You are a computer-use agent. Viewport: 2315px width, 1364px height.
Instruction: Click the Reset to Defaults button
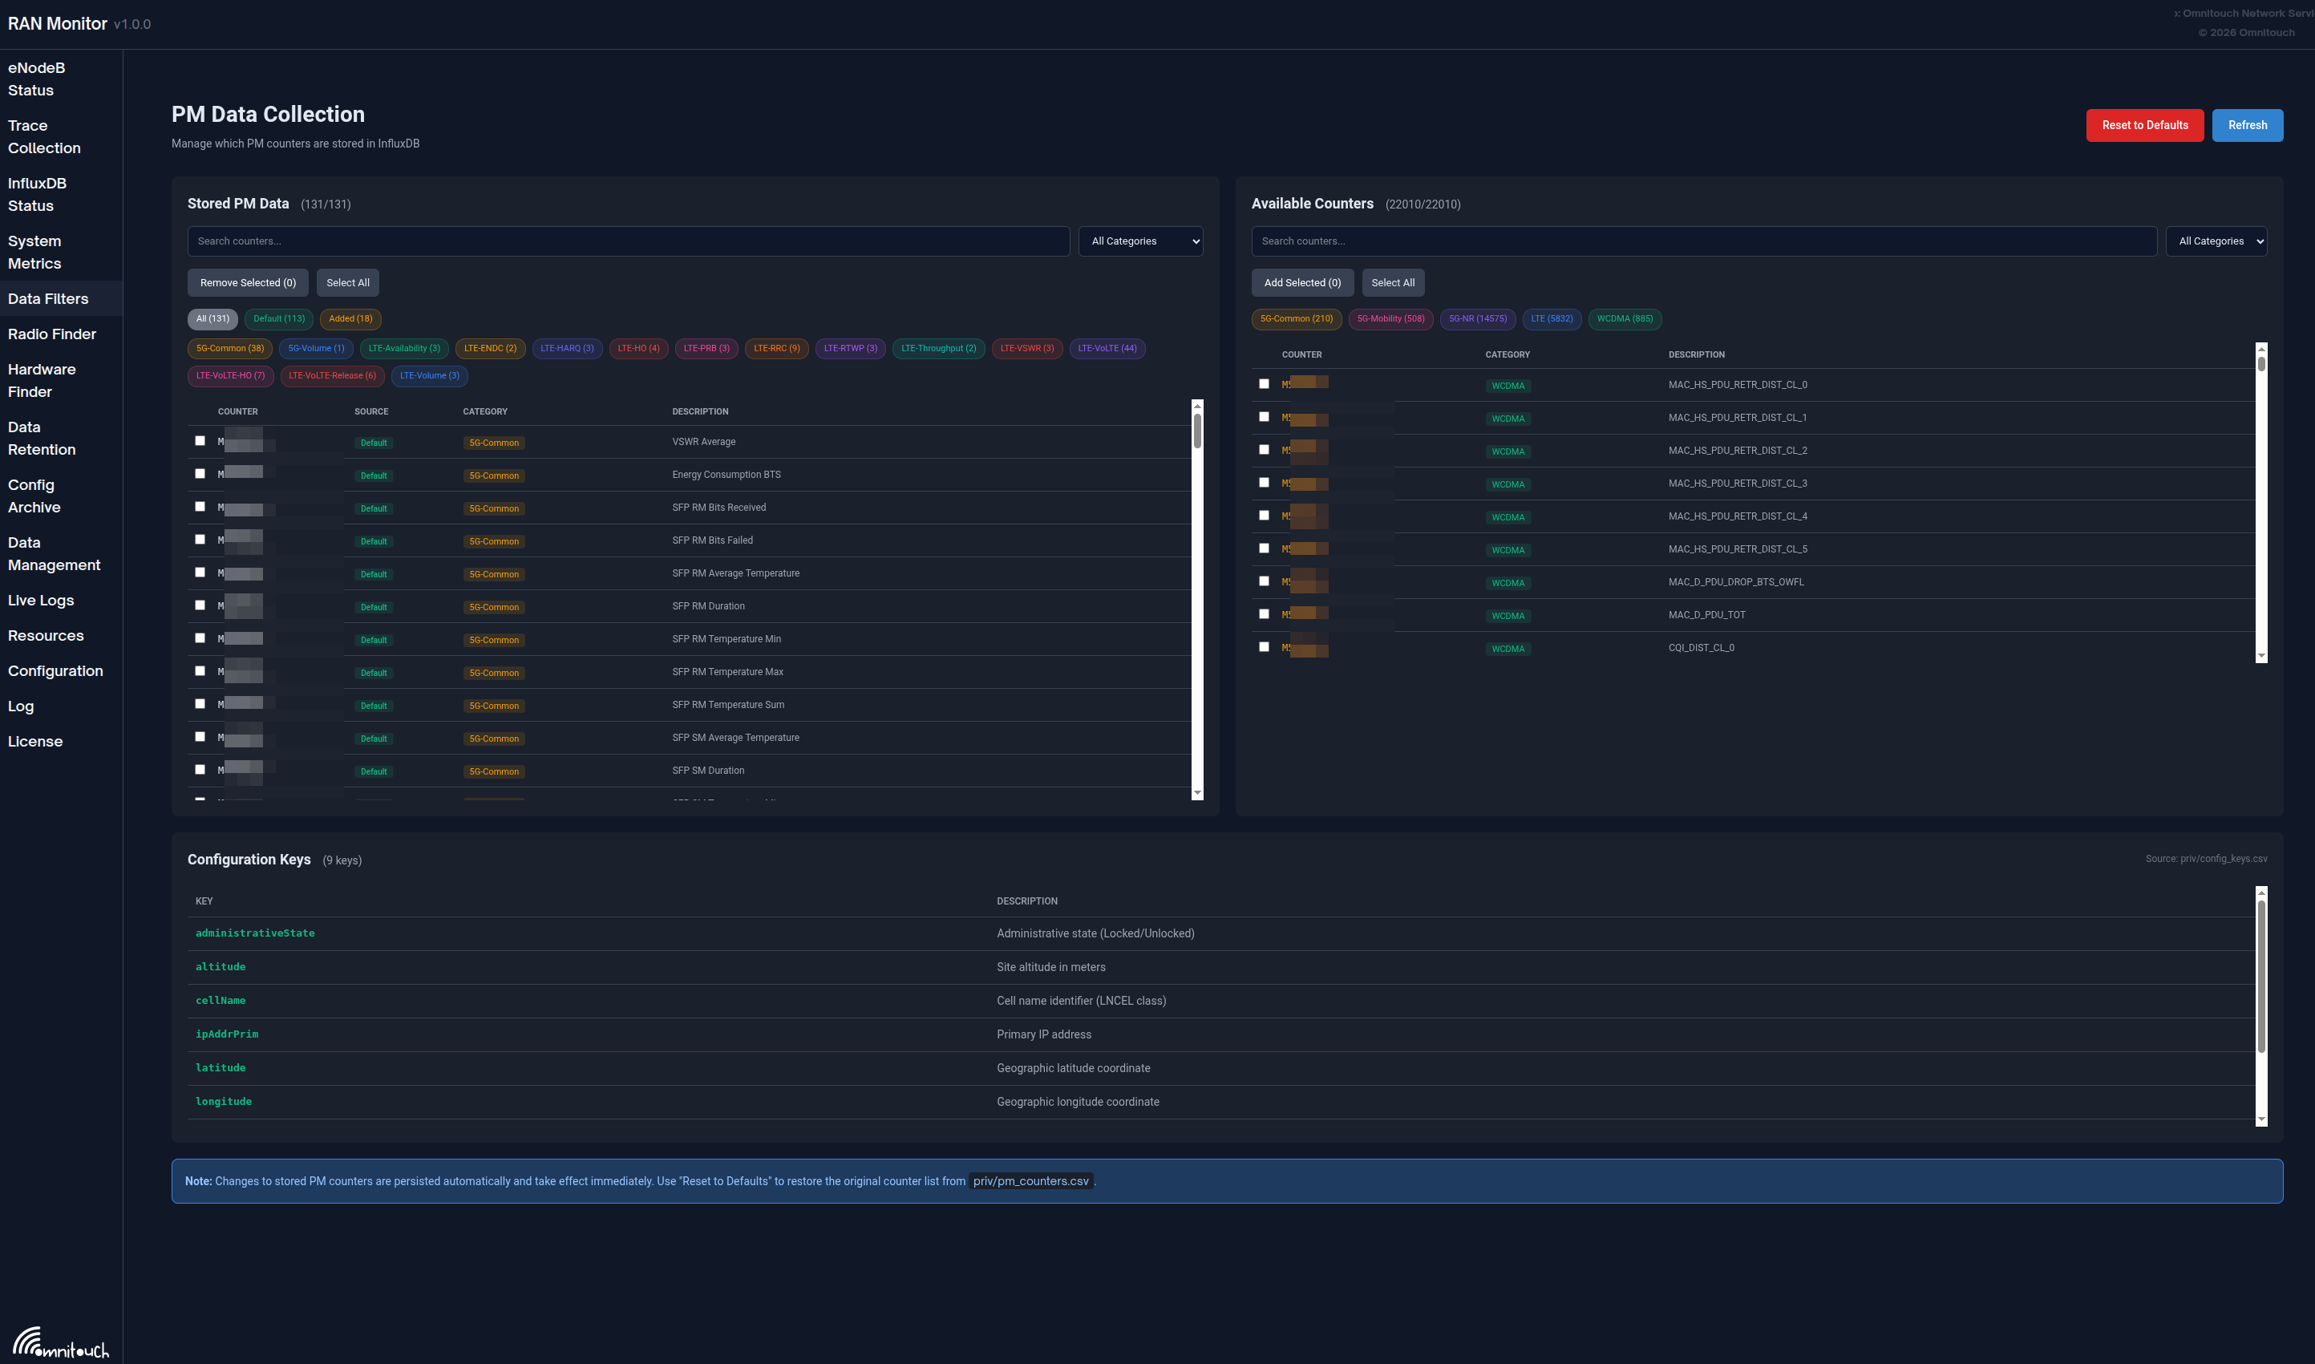[x=2144, y=125]
